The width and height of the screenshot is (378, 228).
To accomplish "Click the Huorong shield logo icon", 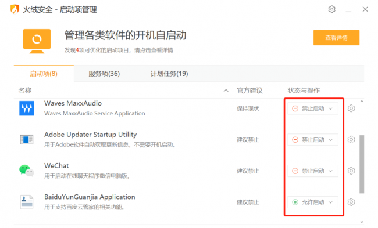I will (x=15, y=9).
